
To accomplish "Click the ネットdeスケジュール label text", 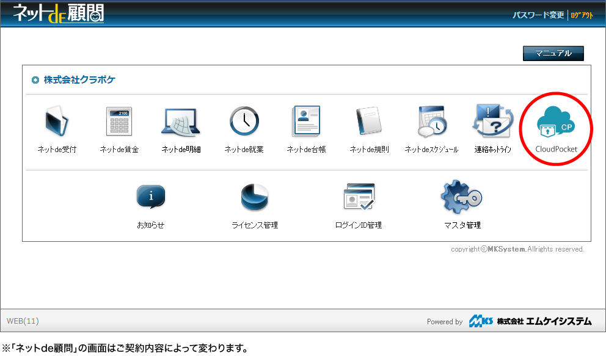I will [431, 150].
